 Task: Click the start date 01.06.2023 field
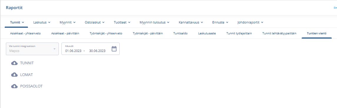coord(73,51)
